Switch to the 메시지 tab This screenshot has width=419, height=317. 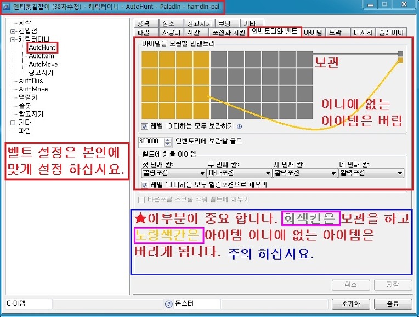click(x=363, y=32)
